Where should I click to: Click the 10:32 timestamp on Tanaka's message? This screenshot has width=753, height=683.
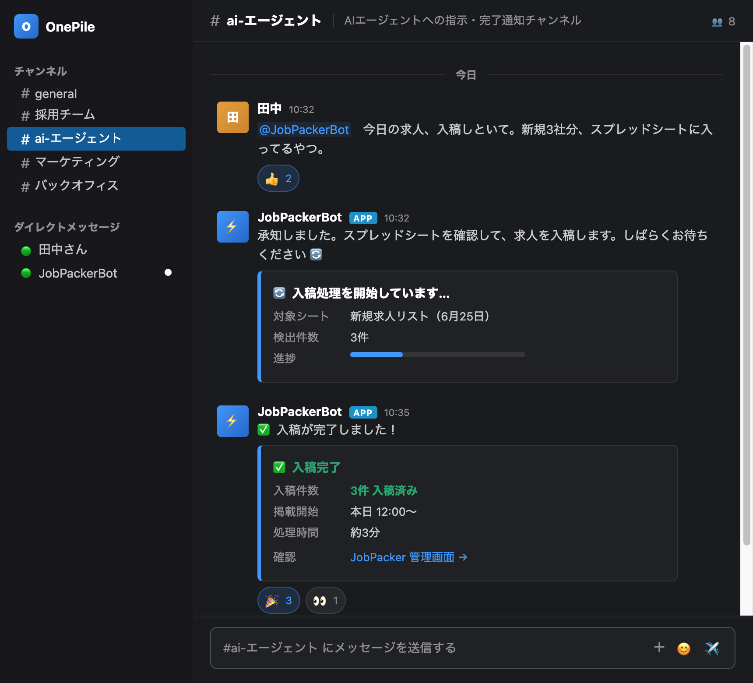302,109
